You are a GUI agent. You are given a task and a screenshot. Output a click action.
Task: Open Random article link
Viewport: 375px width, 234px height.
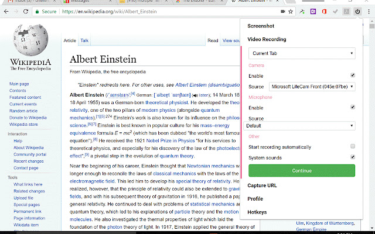(x=23, y=111)
